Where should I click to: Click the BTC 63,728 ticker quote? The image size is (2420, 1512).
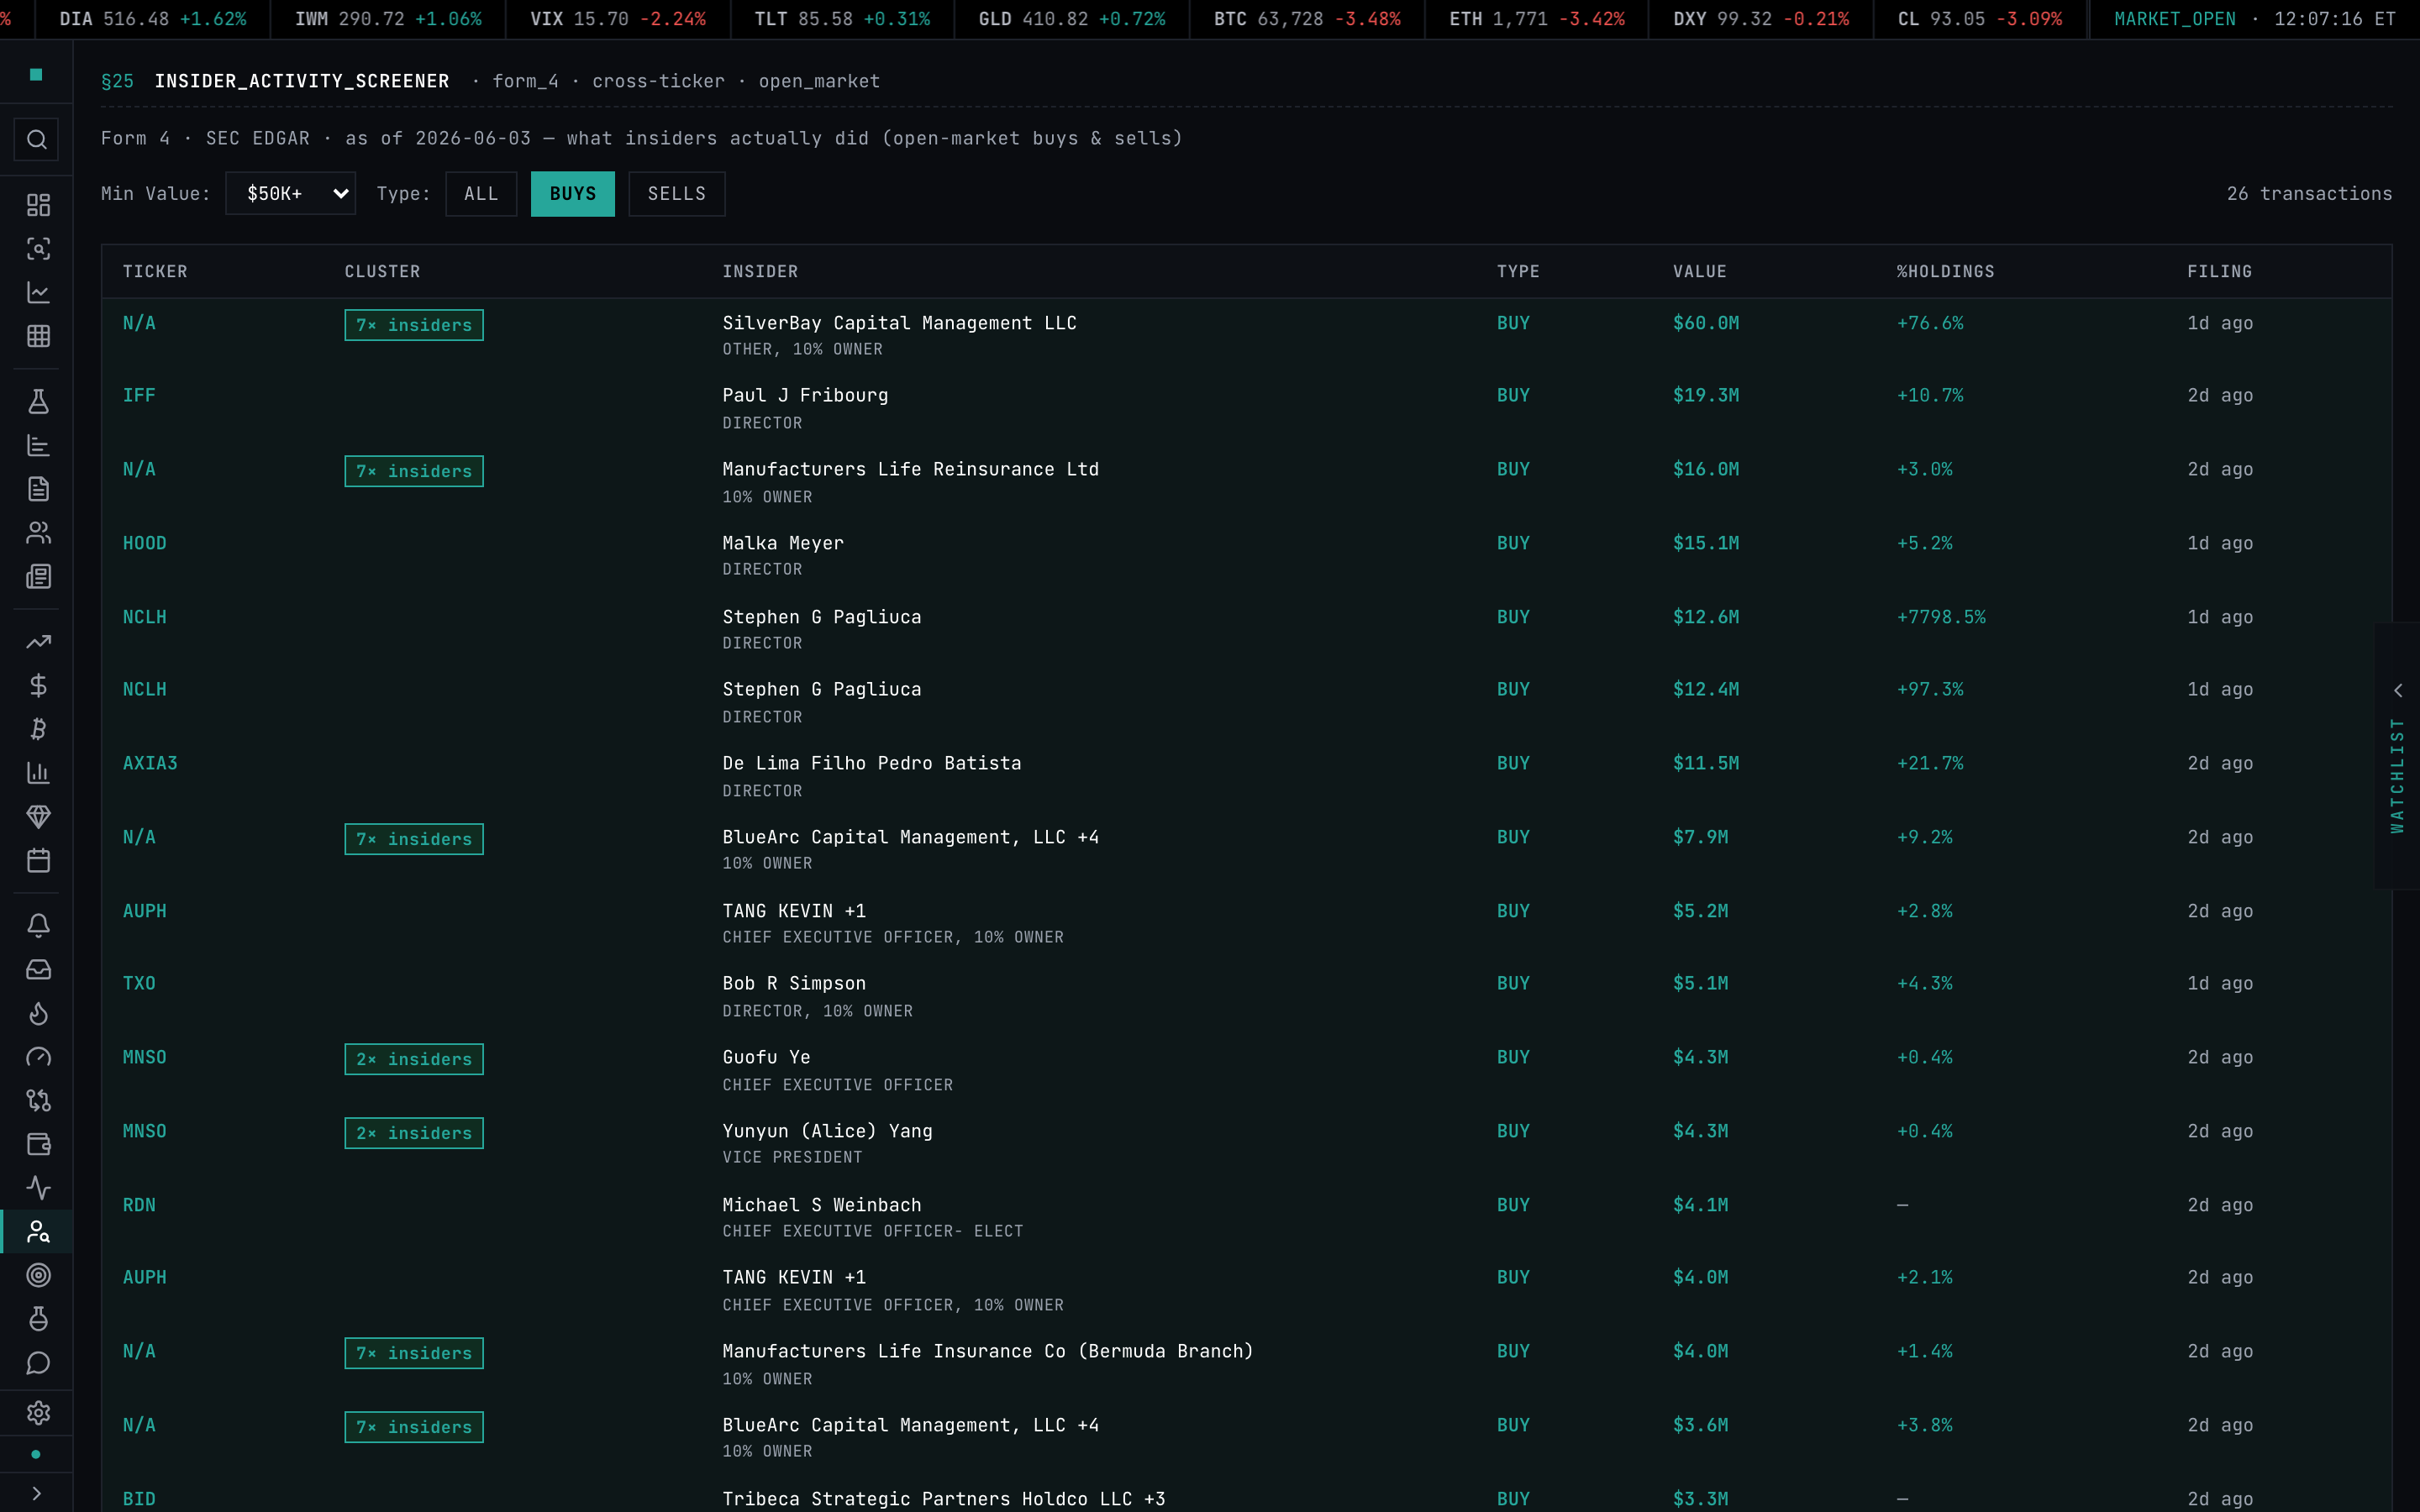(1307, 19)
